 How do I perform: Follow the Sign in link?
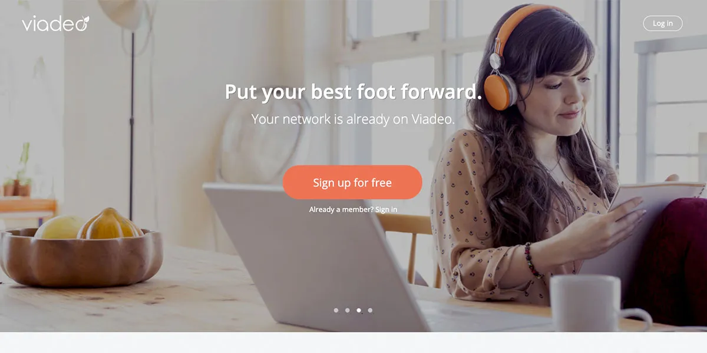coord(386,209)
